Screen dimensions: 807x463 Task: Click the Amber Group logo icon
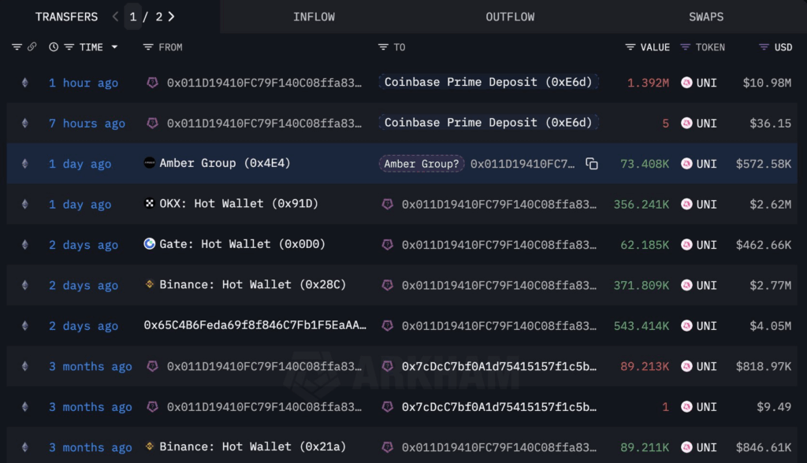(x=150, y=163)
